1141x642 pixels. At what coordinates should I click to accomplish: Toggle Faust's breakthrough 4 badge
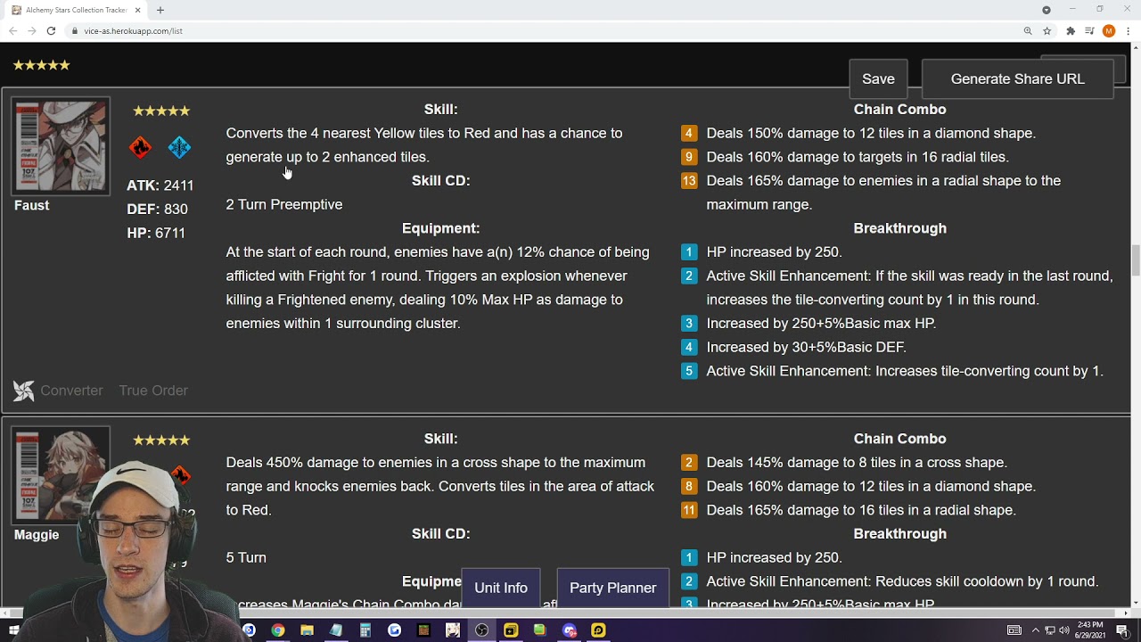pyautogui.click(x=689, y=348)
